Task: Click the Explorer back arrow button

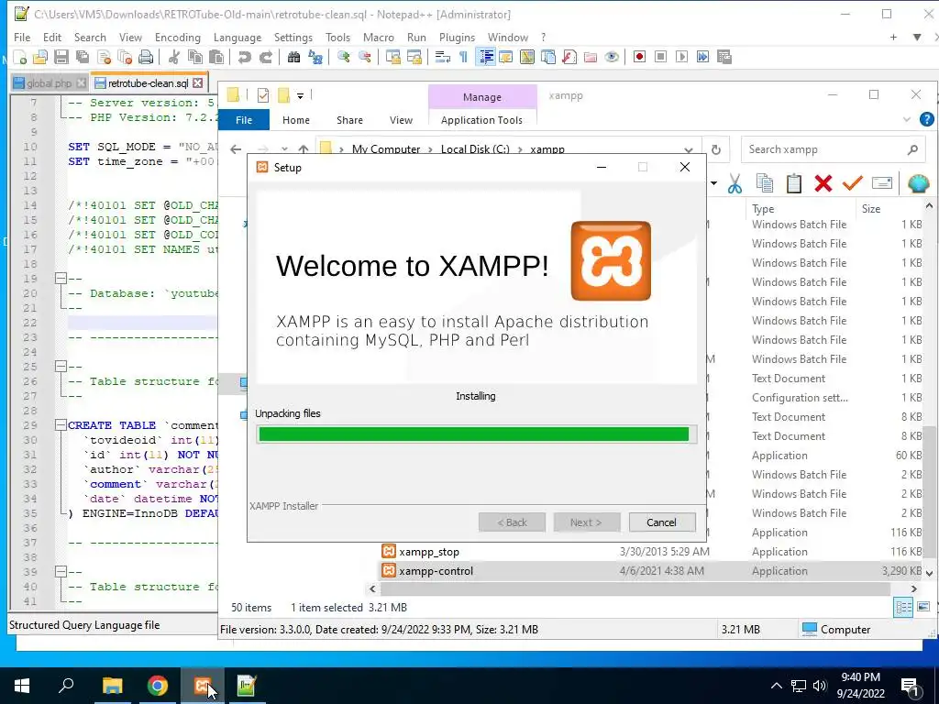Action: click(236, 149)
